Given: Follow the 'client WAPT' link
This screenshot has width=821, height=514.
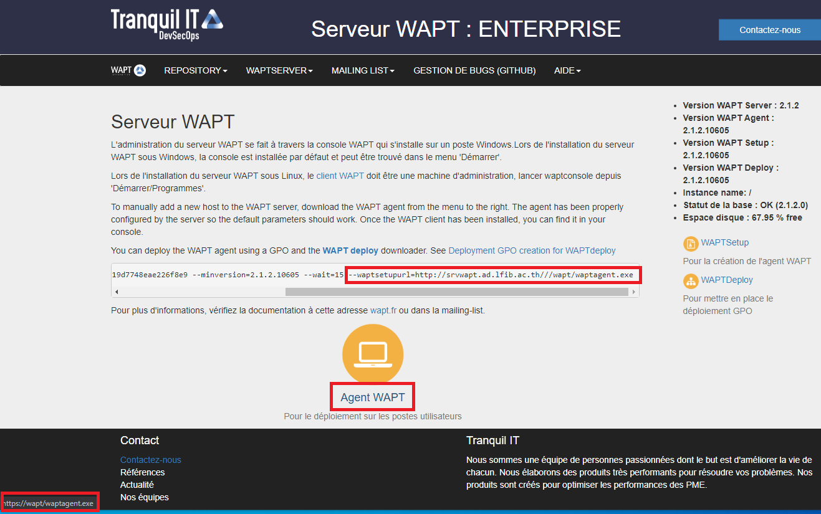Looking at the screenshot, I should 340,176.
